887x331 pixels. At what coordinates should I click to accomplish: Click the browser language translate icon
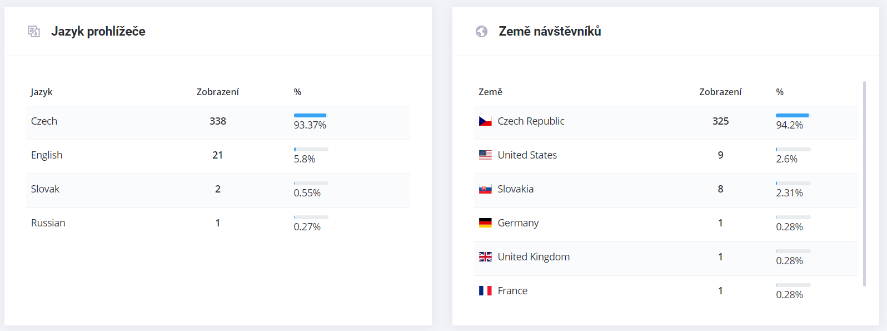[x=34, y=32]
